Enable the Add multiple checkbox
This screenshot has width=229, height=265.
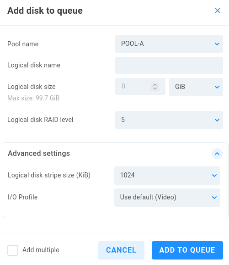point(13,250)
